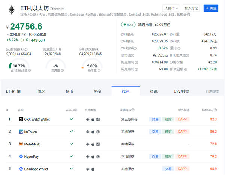Click help icon next to BTC相关性

coord(187,55)
